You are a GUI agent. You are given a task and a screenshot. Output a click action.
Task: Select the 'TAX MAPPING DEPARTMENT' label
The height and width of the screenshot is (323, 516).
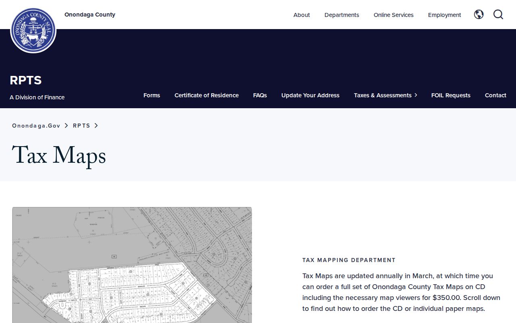click(349, 260)
